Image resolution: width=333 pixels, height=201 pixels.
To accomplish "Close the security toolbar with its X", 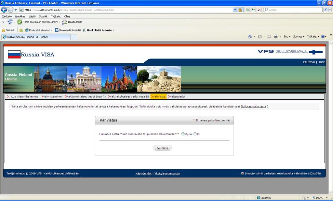I will click(3, 22).
